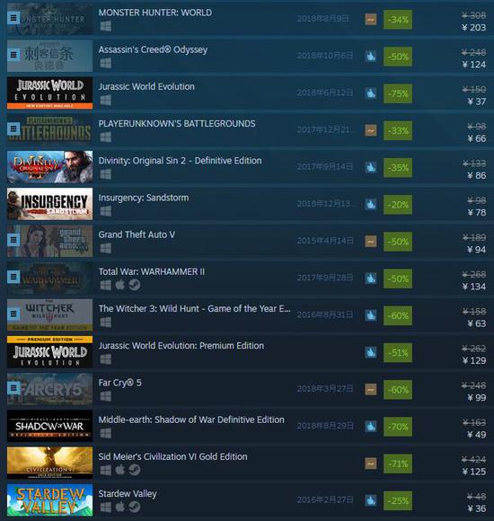Image resolution: width=494 pixels, height=521 pixels.
Task: Click the macOS icon under Total War: WARHAMMER II
Action: click(120, 285)
